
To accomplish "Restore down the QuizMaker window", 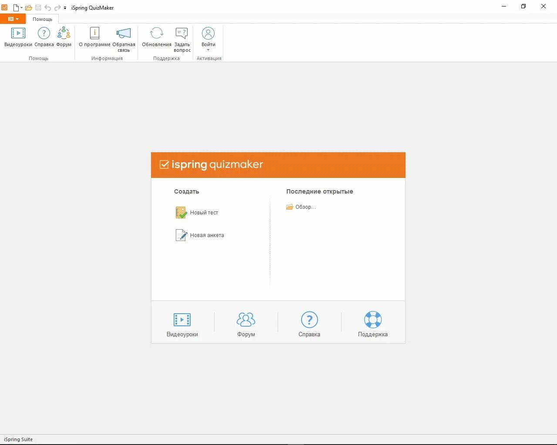I will [x=523, y=6].
